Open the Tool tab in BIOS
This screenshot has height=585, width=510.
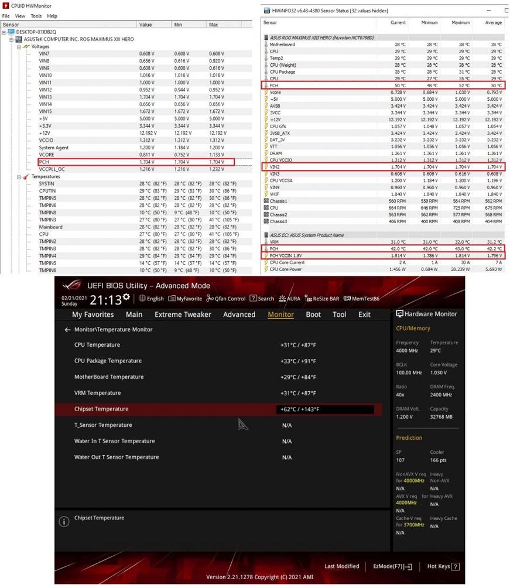pos(340,314)
